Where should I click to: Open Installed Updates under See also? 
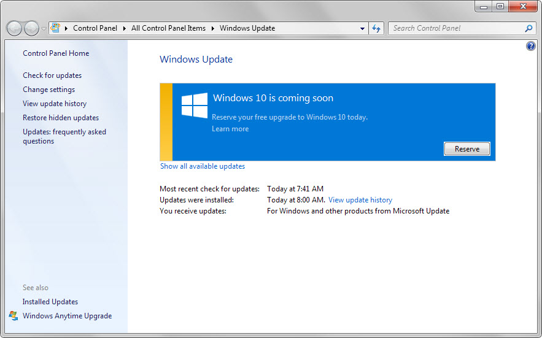[x=50, y=302]
